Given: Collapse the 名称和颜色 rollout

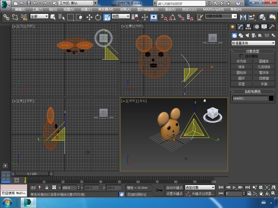Looking at the screenshot, I should (252, 92).
